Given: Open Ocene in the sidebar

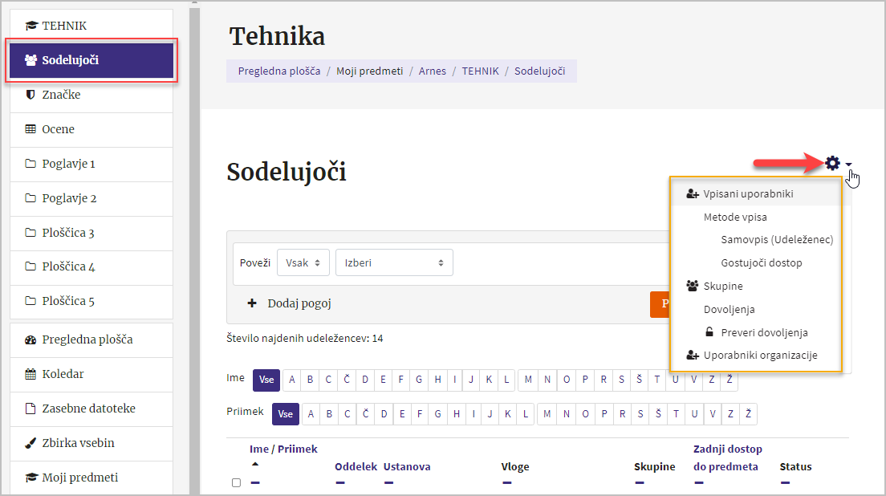Looking at the screenshot, I should click(91, 128).
